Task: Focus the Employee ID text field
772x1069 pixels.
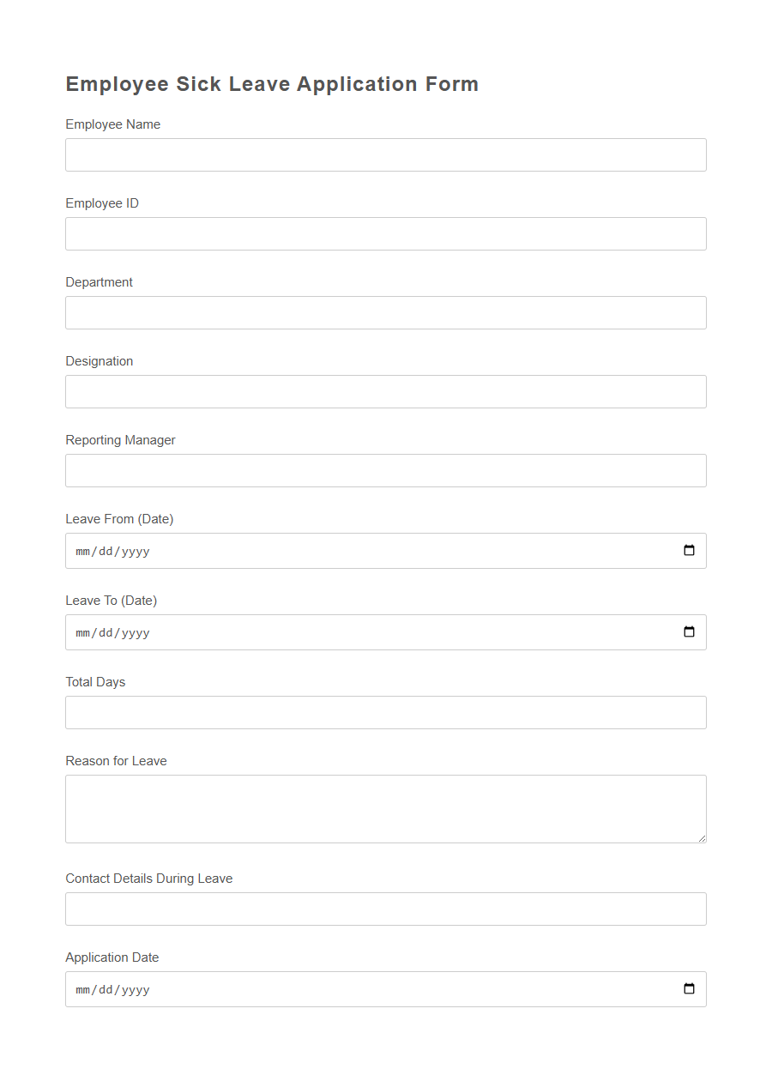Action: coord(385,233)
